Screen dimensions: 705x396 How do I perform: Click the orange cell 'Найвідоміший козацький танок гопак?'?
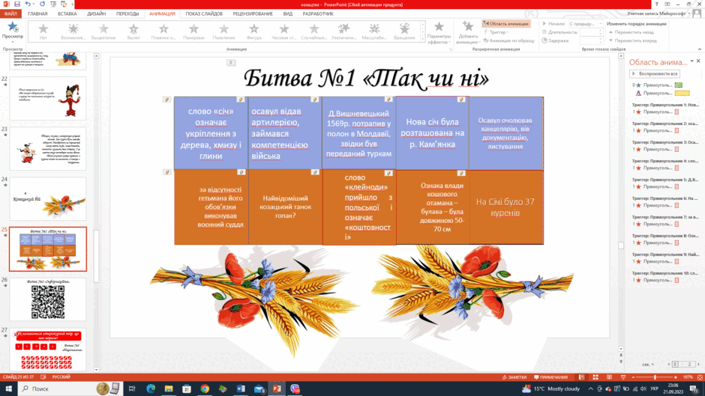285,207
